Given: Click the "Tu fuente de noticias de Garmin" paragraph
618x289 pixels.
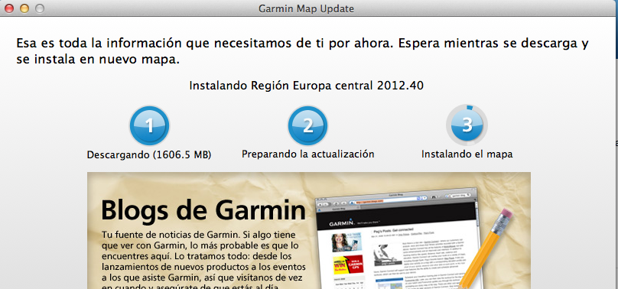Looking at the screenshot, I should click(203, 261).
